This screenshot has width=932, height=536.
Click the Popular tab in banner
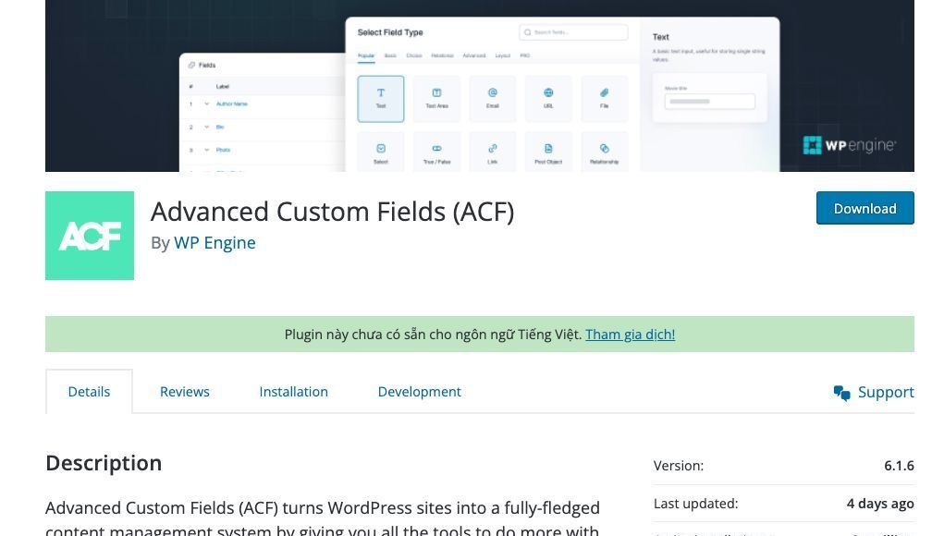[x=366, y=55]
